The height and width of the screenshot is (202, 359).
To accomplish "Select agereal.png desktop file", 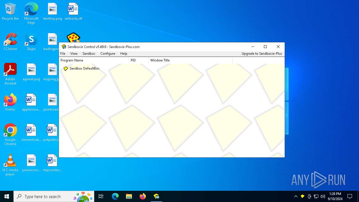I will tap(31, 72).
